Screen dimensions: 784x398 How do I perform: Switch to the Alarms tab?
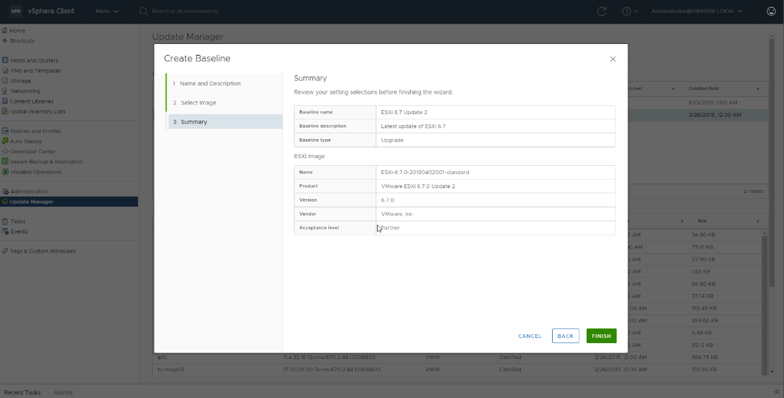point(63,392)
